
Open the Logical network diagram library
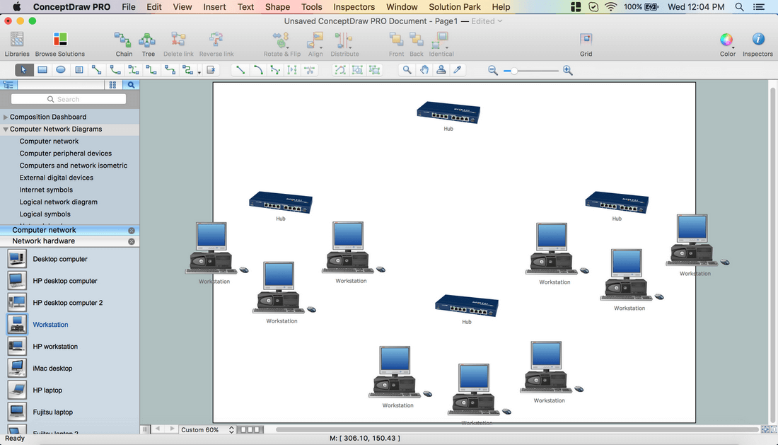[59, 202]
